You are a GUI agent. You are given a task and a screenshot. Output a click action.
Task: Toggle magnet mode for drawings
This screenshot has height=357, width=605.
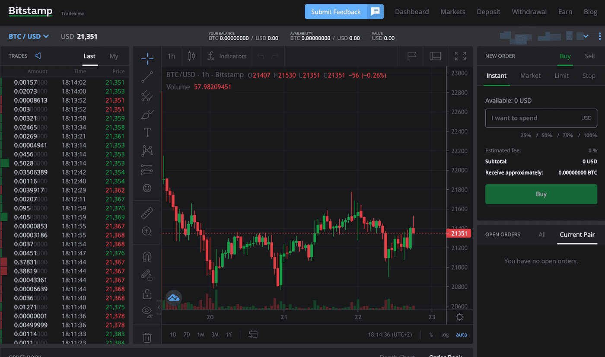(147, 257)
